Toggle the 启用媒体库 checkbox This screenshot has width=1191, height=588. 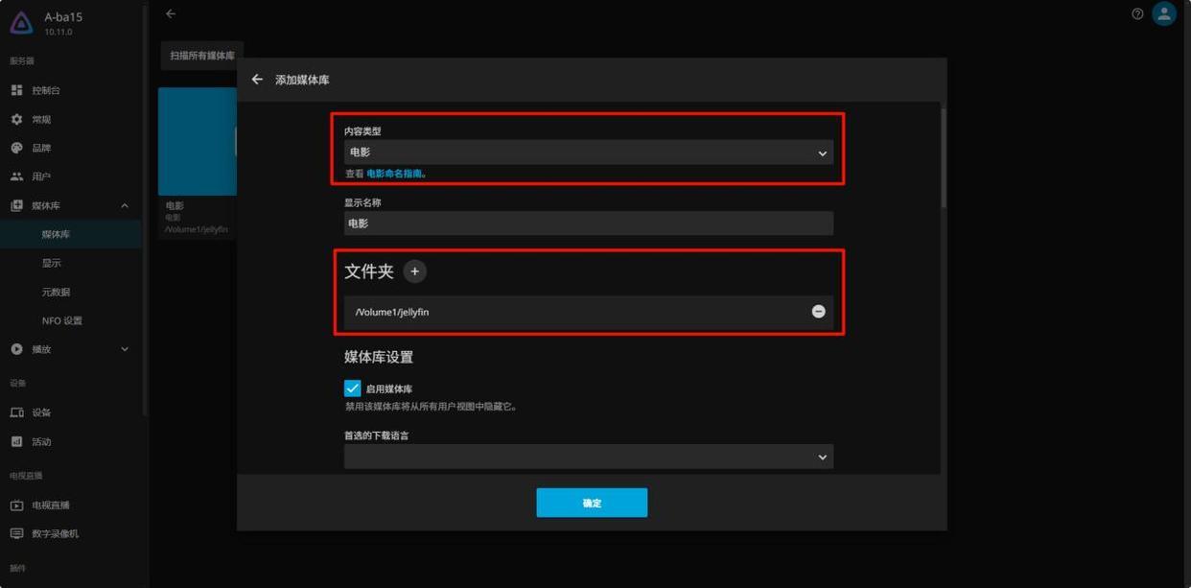pyautogui.click(x=353, y=388)
